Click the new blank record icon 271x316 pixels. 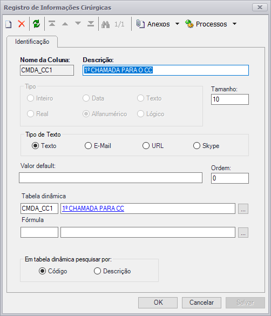point(8,24)
